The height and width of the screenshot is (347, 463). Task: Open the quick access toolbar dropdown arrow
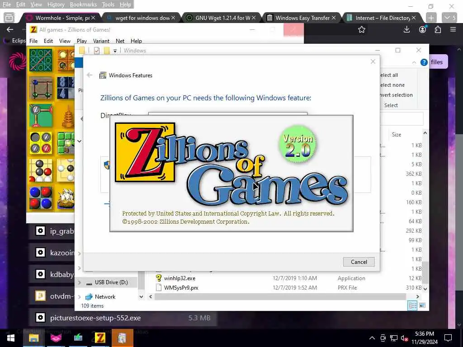[115, 51]
